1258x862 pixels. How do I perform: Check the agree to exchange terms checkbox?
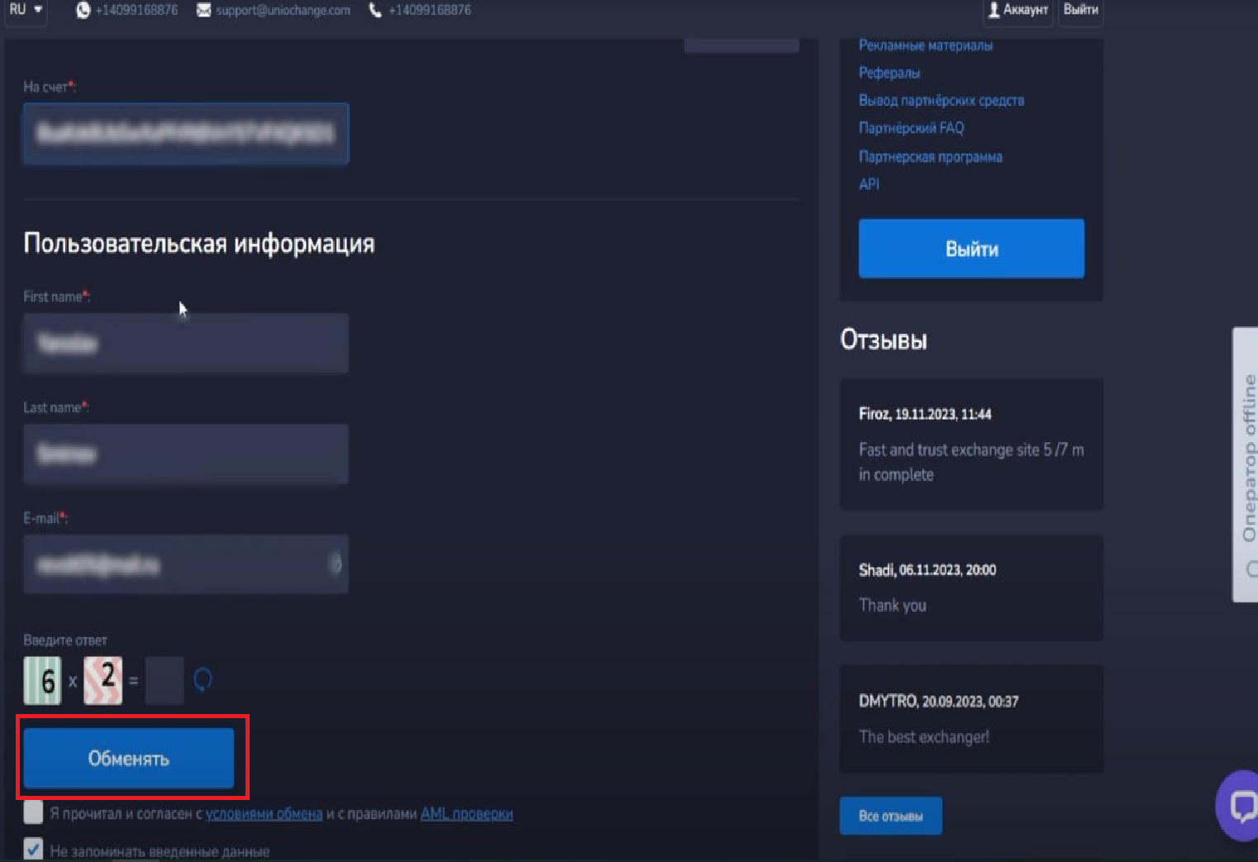point(33,812)
